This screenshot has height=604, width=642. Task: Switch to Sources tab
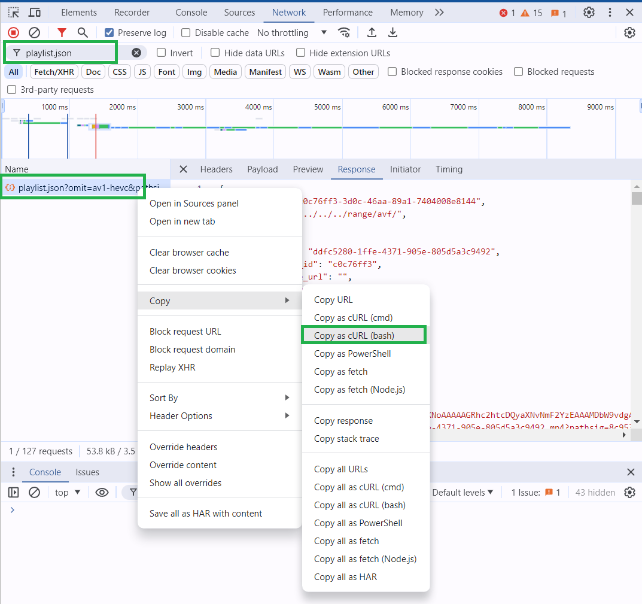(x=239, y=13)
